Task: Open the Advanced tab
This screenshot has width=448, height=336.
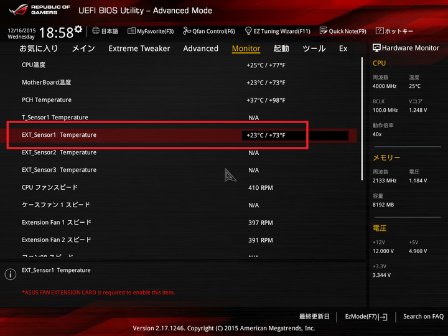Action: coord(200,49)
